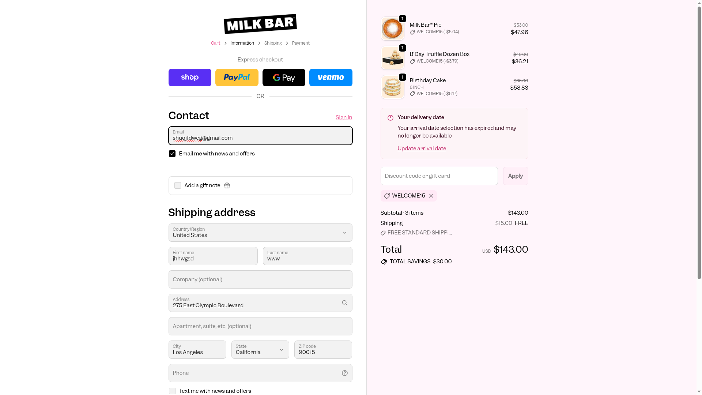
Task: Pay with Shop Pay express button
Action: click(190, 78)
